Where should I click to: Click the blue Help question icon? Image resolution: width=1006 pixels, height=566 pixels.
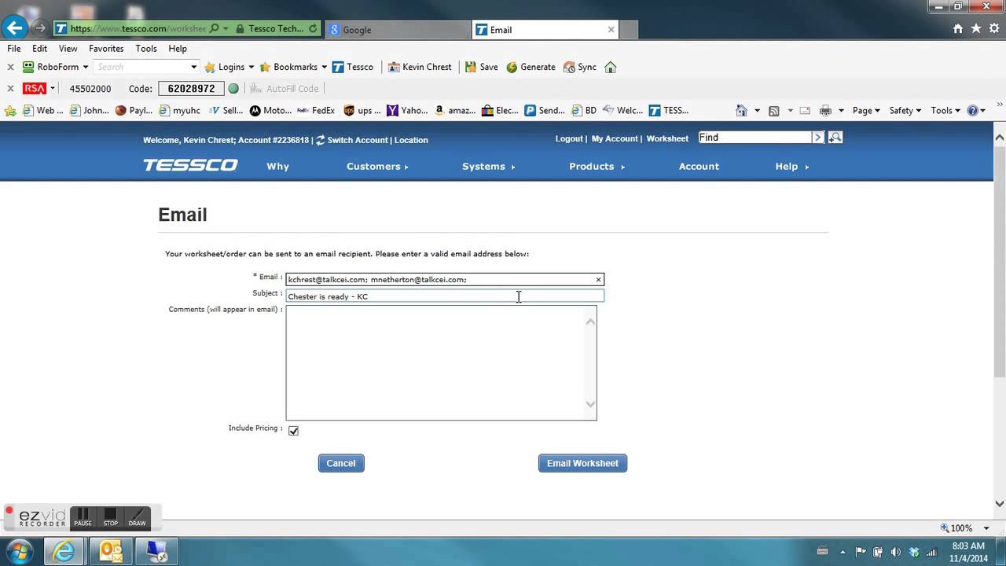pyautogui.click(x=972, y=111)
